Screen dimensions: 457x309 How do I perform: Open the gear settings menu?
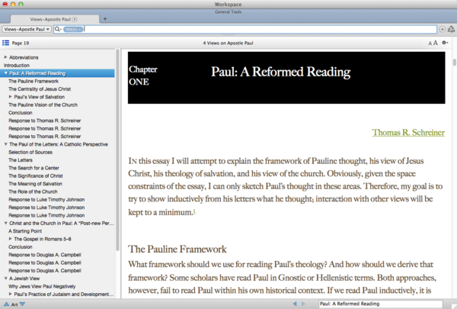tap(445, 43)
